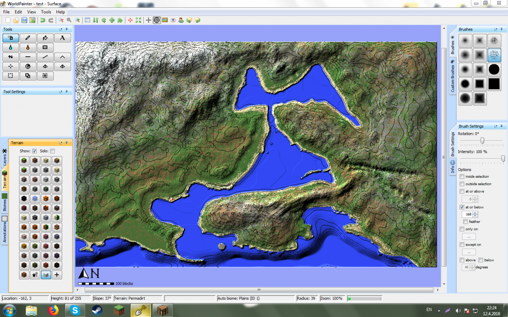
Task: Select the Spray paint tool
Action: (10, 38)
